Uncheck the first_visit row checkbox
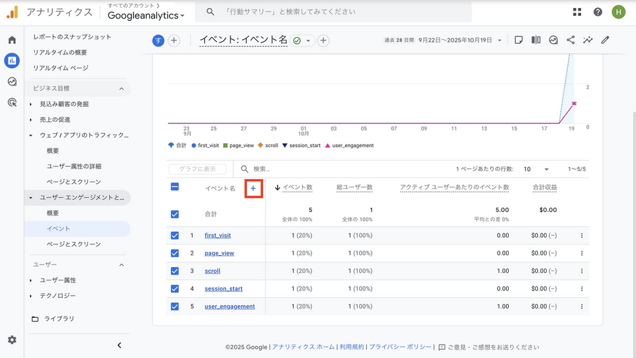Screen dimensions: 636x358 (x=175, y=235)
